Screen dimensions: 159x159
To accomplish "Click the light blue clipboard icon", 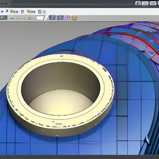I will coord(44,12).
